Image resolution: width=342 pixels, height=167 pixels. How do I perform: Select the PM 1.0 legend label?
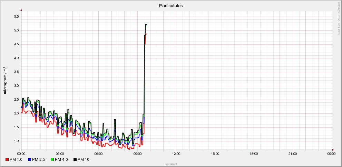click(x=17, y=159)
